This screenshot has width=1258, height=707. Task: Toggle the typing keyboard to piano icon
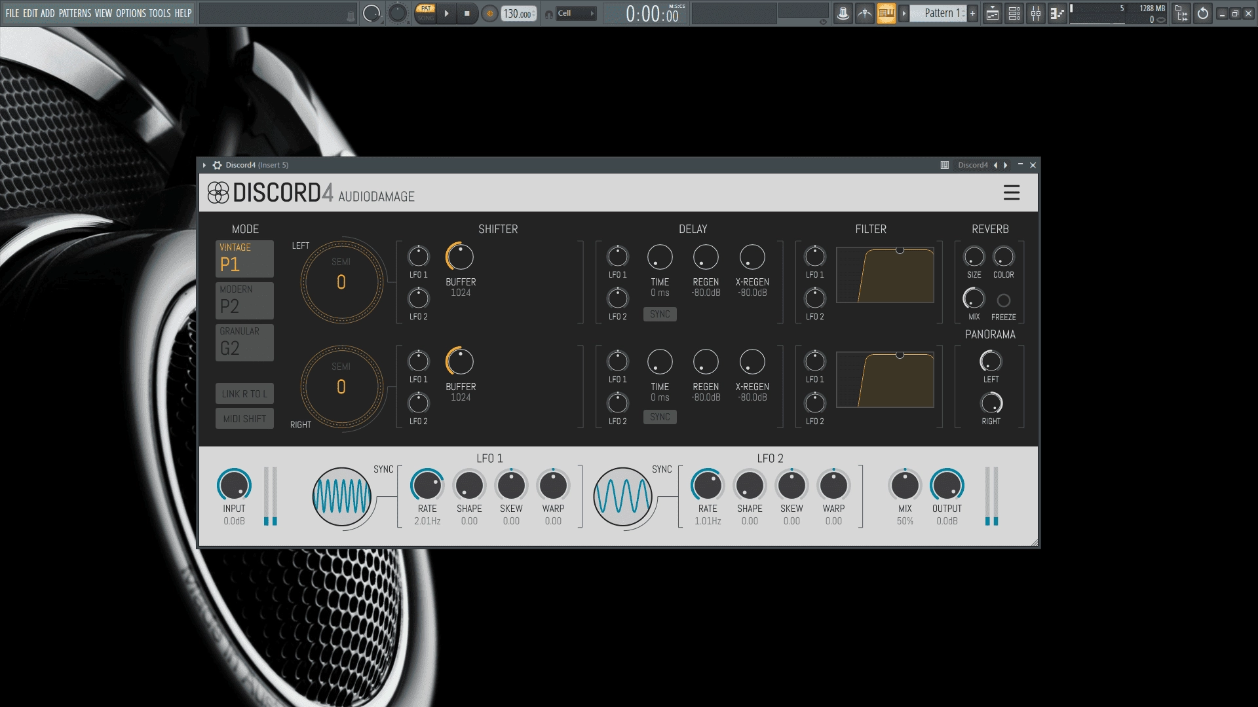[x=886, y=13]
